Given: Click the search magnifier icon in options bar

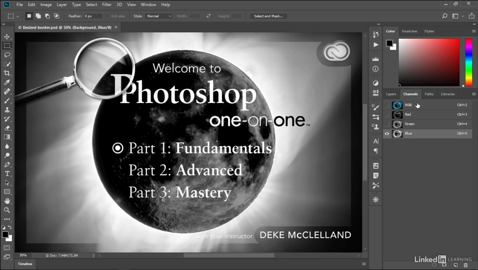Looking at the screenshot, I should tap(445, 16).
